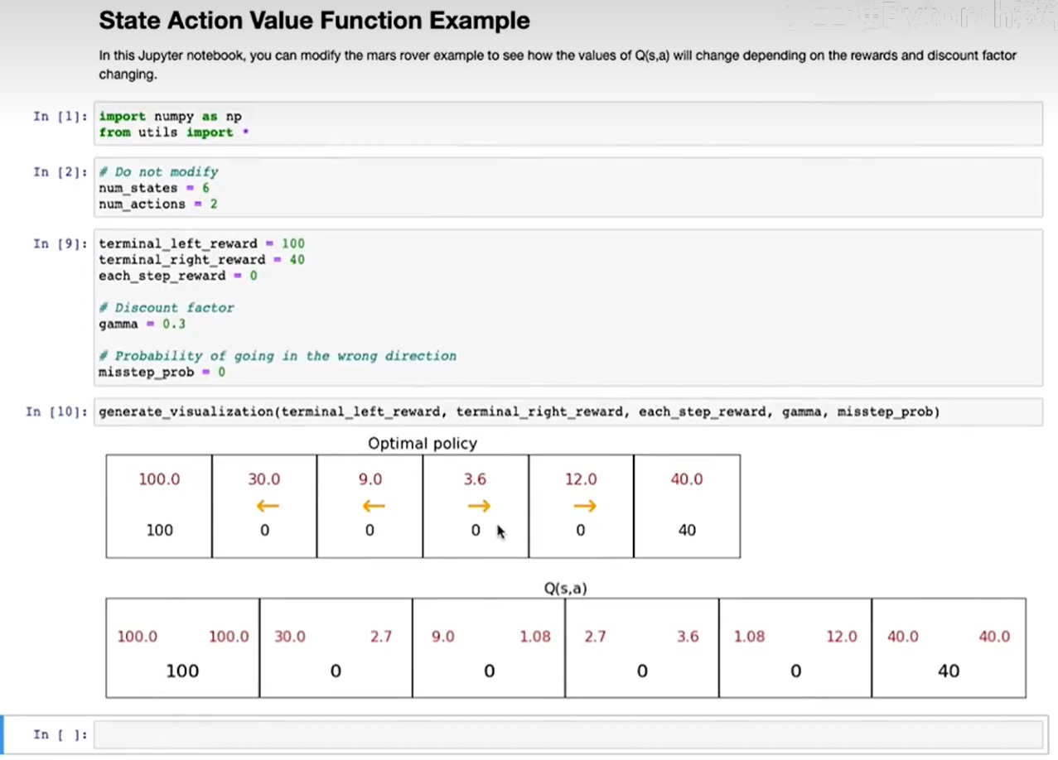This screenshot has height=760, width=1058.
Task: Click the 'Q(s,a)' plot title
Action: coord(565,589)
